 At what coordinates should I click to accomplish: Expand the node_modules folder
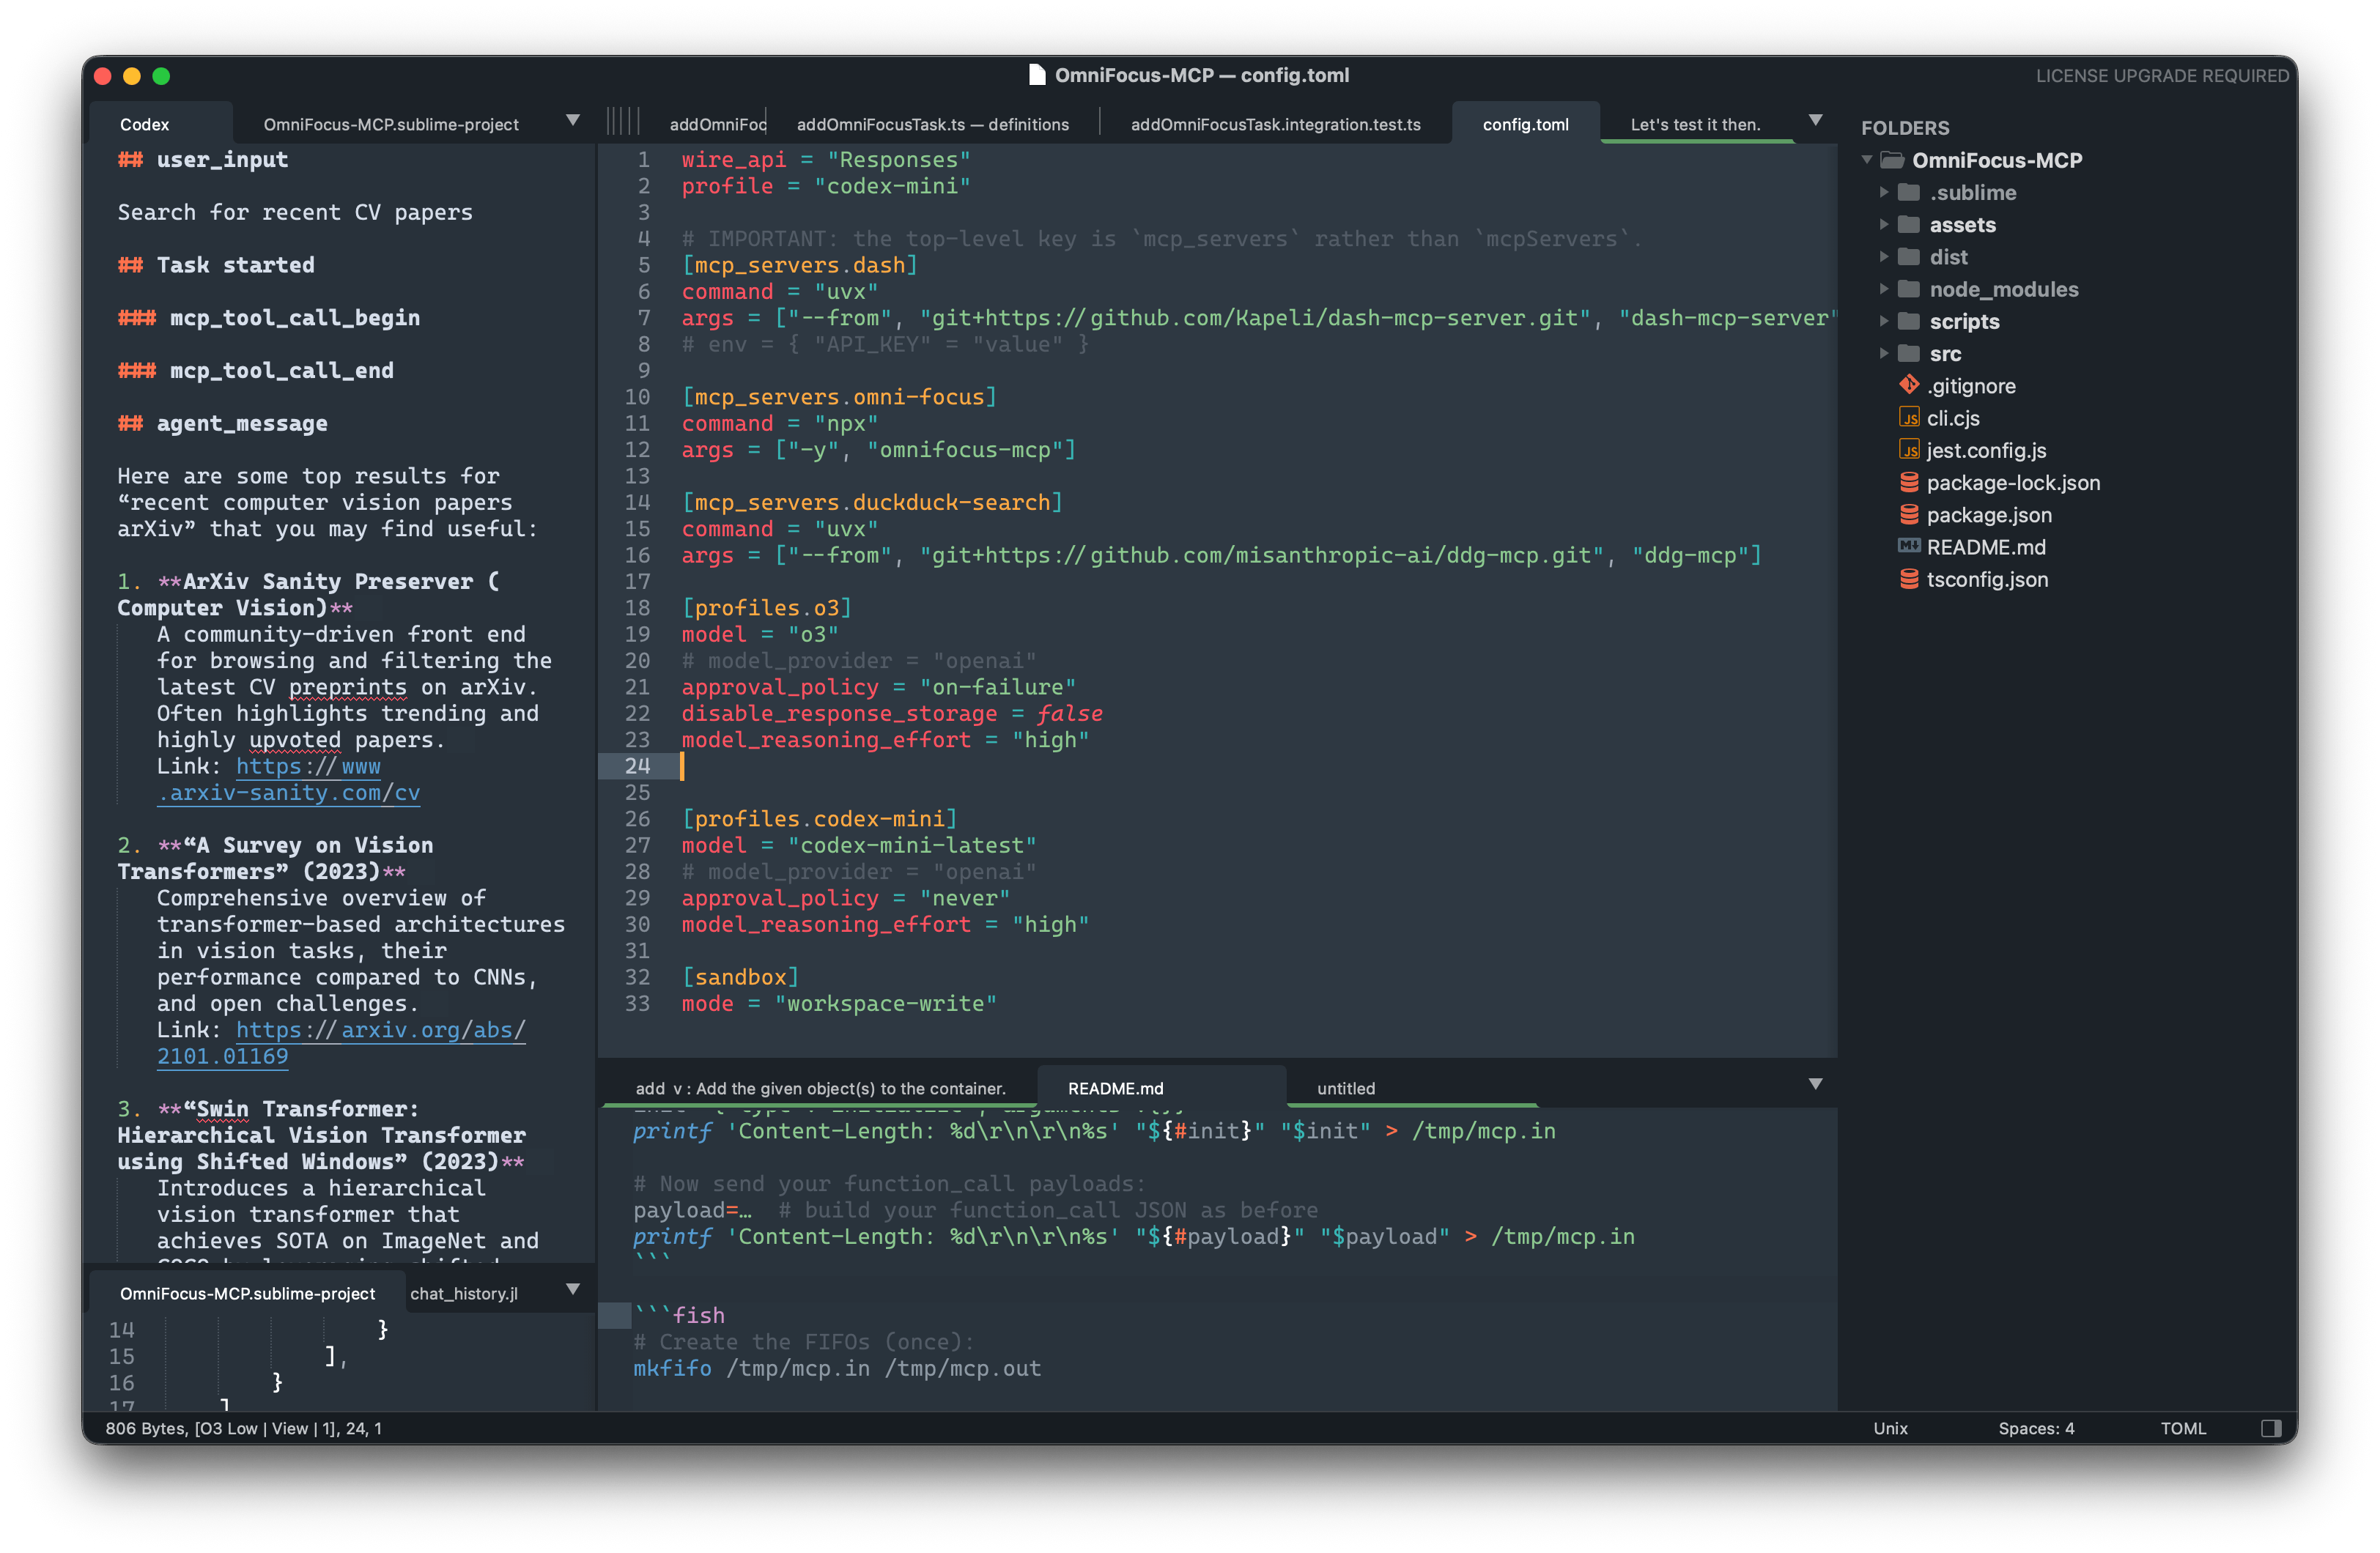tap(1883, 289)
